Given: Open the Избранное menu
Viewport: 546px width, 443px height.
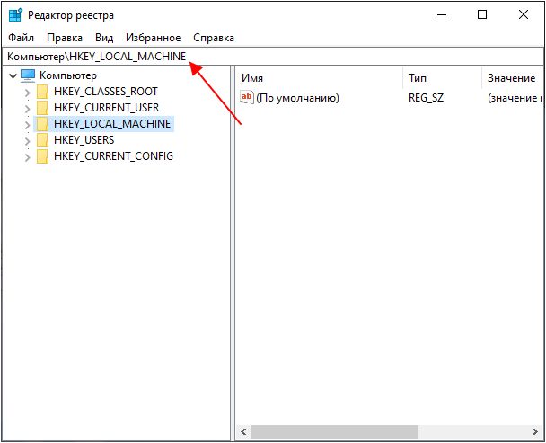Looking at the screenshot, I should [154, 38].
